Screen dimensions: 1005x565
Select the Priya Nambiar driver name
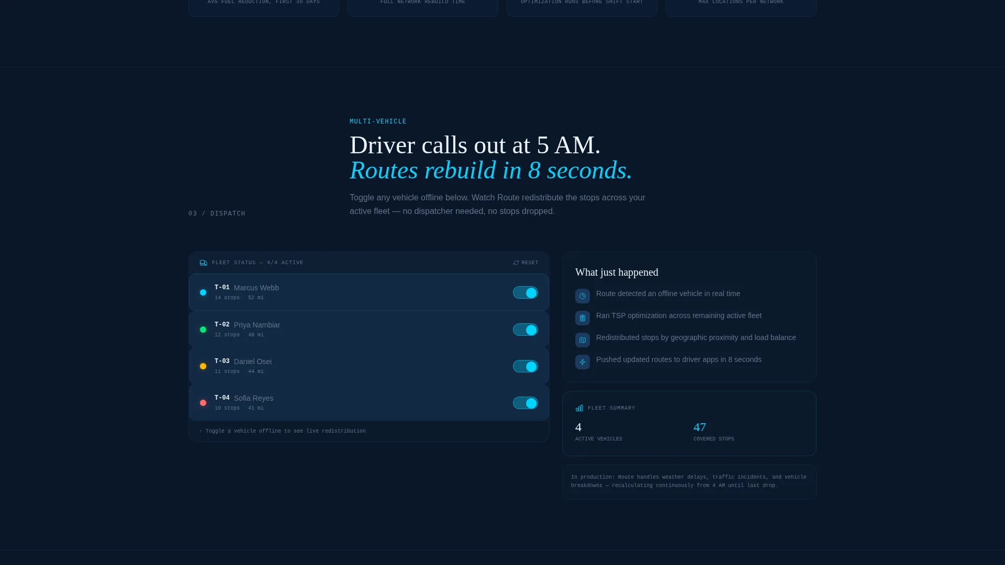(x=257, y=325)
